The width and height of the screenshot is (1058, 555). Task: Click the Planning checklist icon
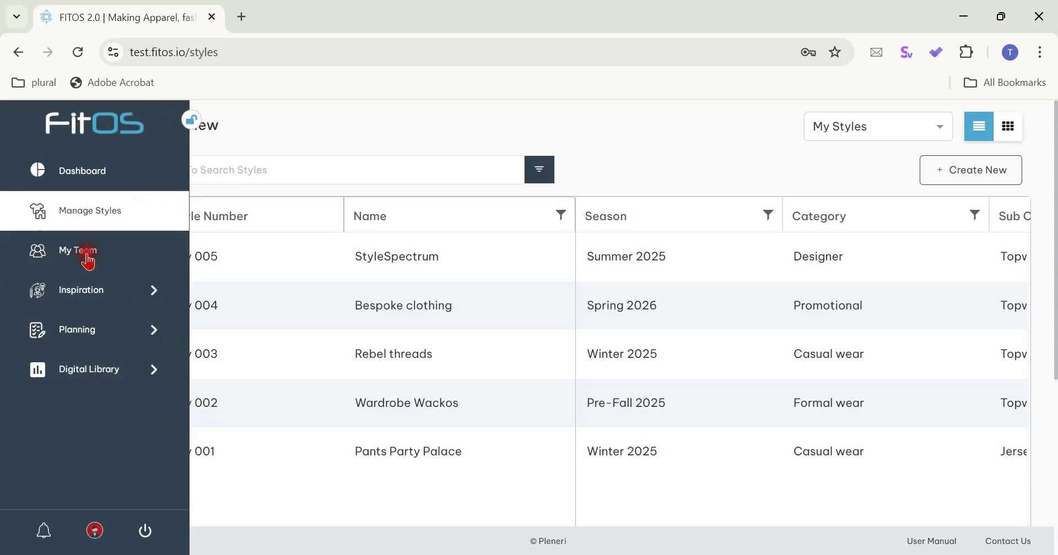pos(37,330)
